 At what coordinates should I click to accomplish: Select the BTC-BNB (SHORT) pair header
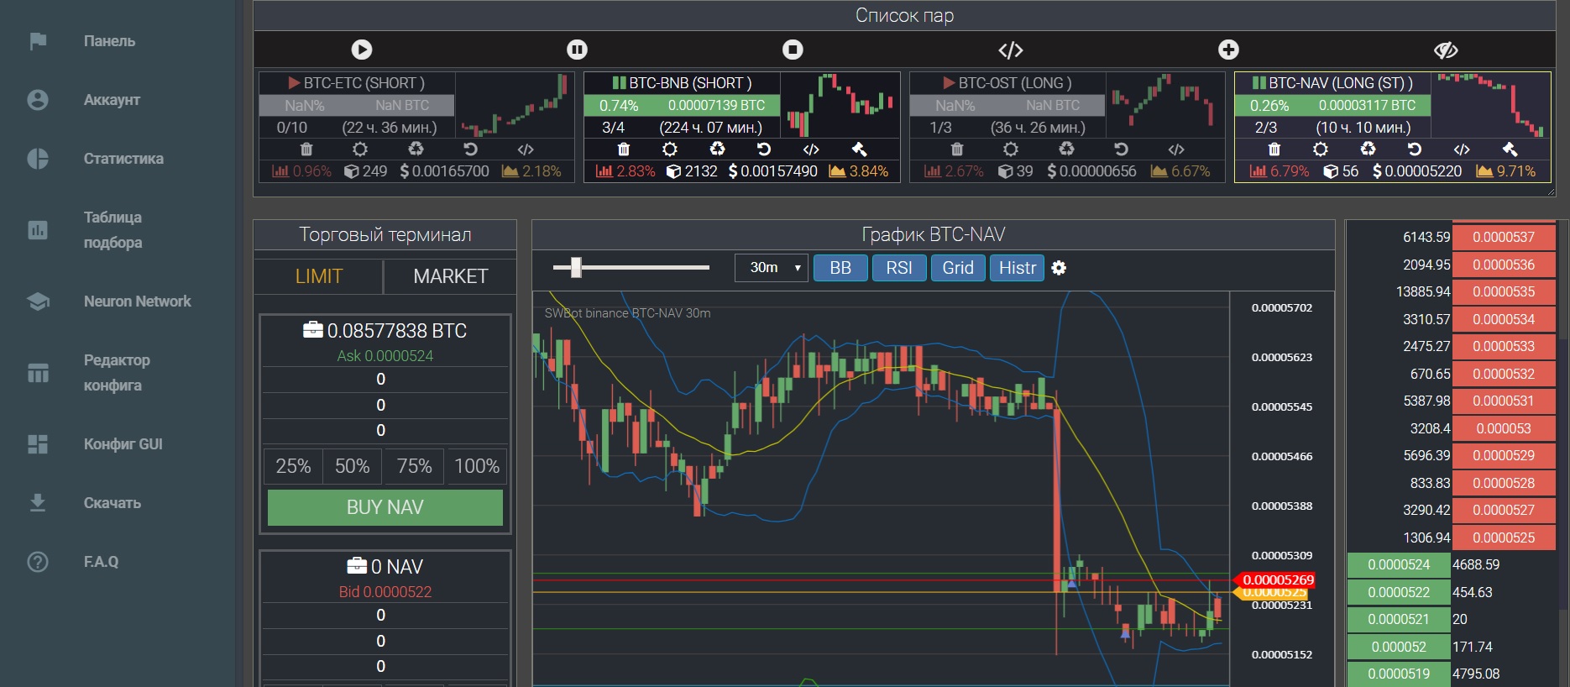(682, 83)
